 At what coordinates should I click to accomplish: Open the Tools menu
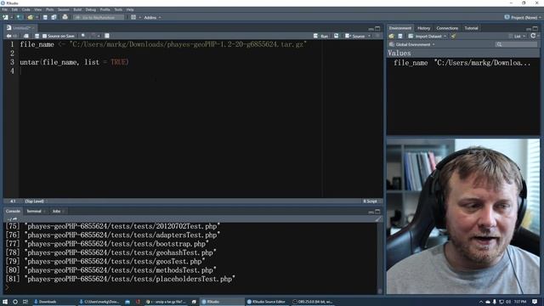click(x=118, y=9)
